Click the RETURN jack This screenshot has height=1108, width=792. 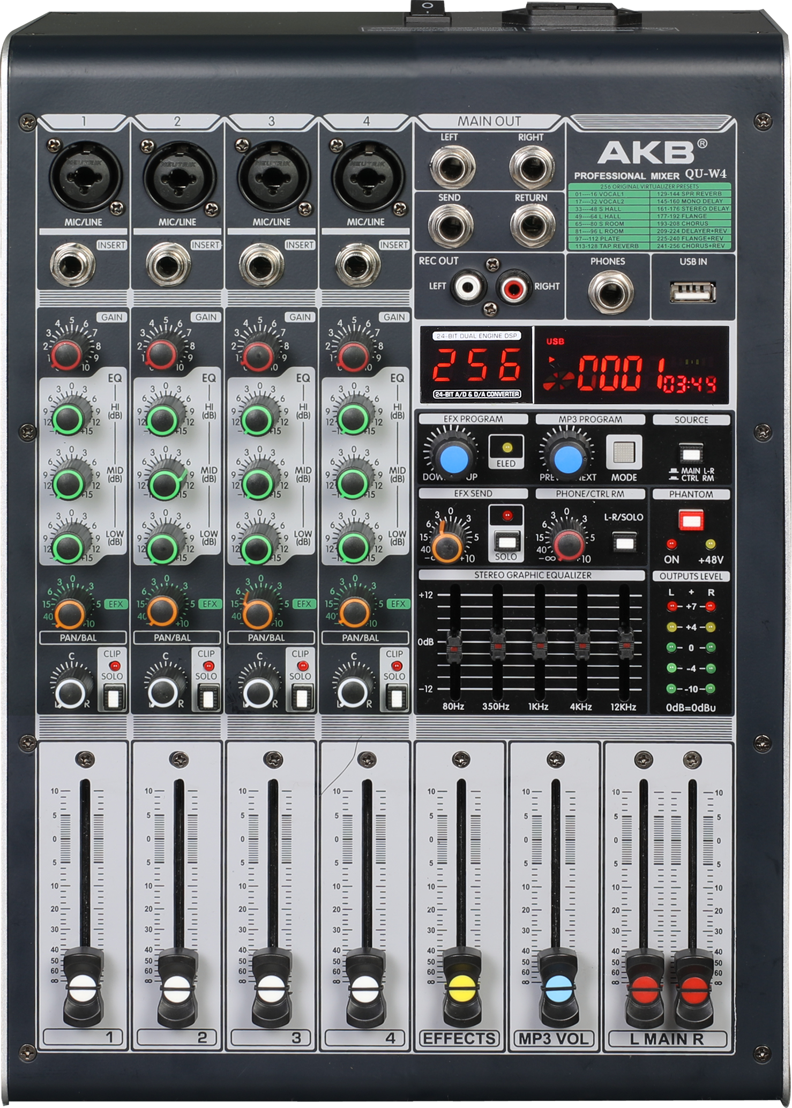(x=533, y=226)
